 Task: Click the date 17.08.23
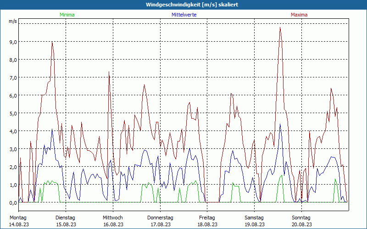(161, 224)
